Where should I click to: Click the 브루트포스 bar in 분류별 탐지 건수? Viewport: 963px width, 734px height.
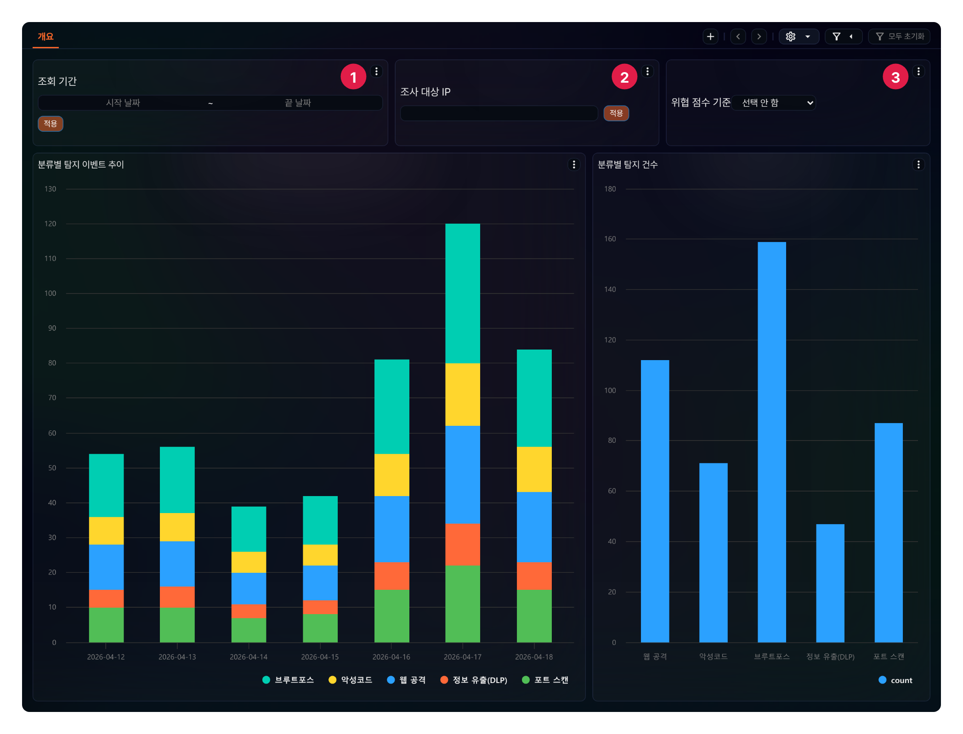772,442
